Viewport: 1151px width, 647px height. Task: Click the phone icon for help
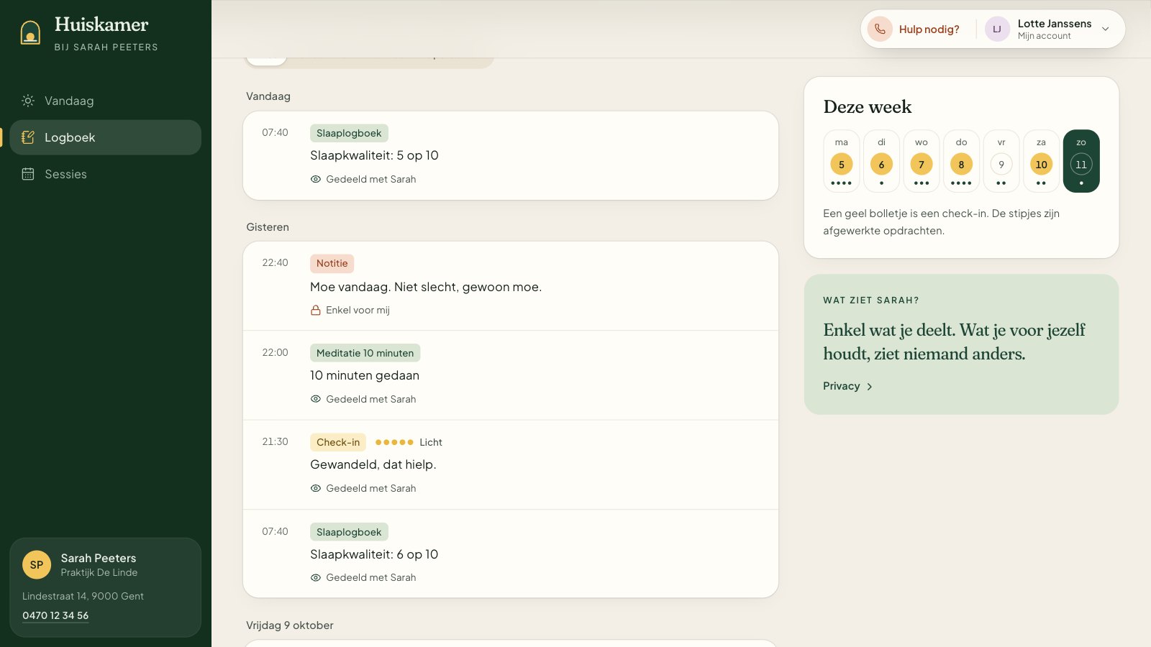point(880,29)
